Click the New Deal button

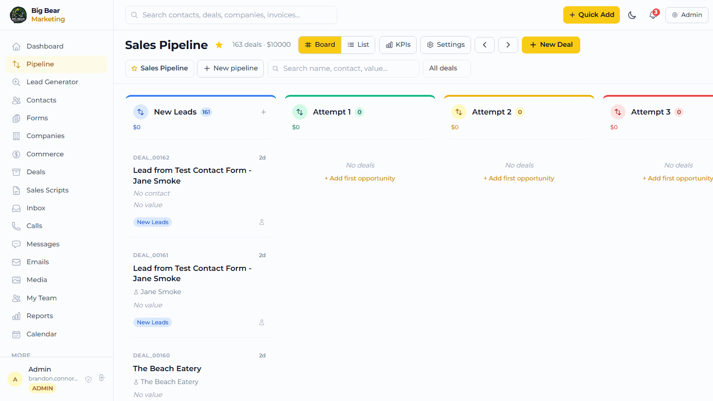pyautogui.click(x=551, y=45)
